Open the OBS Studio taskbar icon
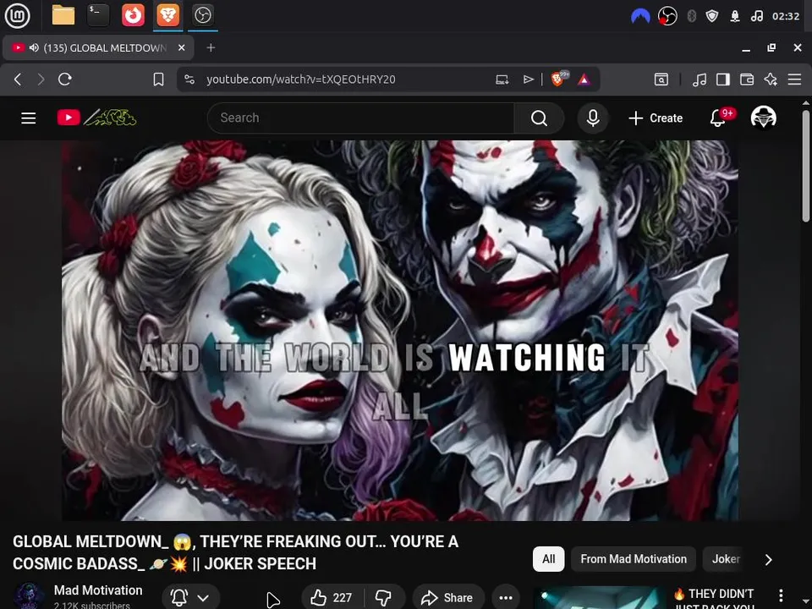The width and height of the screenshot is (812, 609). [202, 15]
